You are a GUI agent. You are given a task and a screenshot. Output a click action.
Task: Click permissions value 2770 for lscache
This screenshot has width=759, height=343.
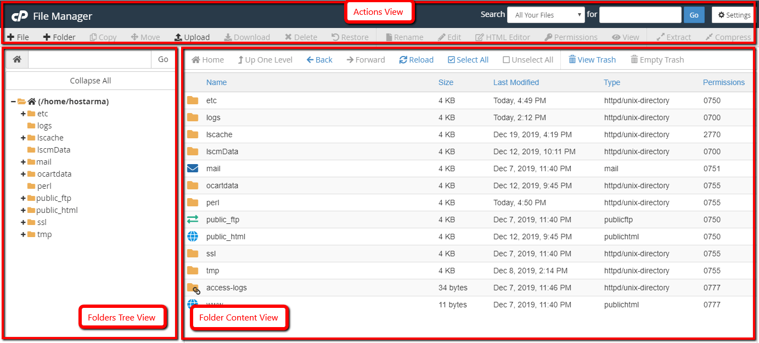[712, 134]
